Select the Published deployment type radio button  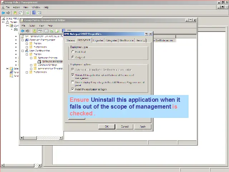[73, 52]
